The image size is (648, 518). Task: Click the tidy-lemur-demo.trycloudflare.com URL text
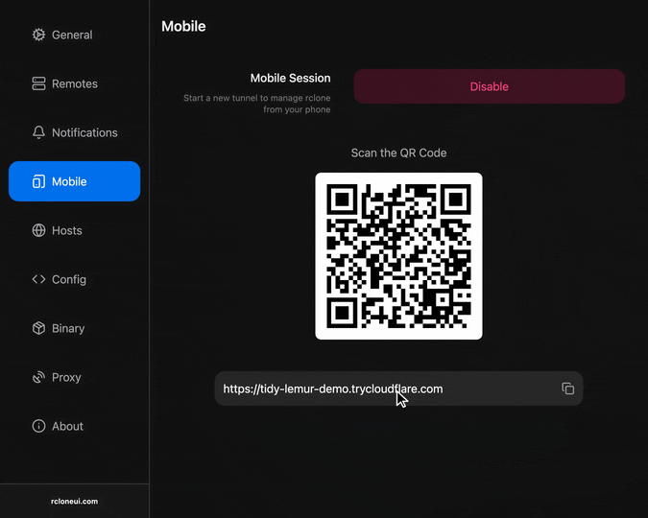(333, 388)
